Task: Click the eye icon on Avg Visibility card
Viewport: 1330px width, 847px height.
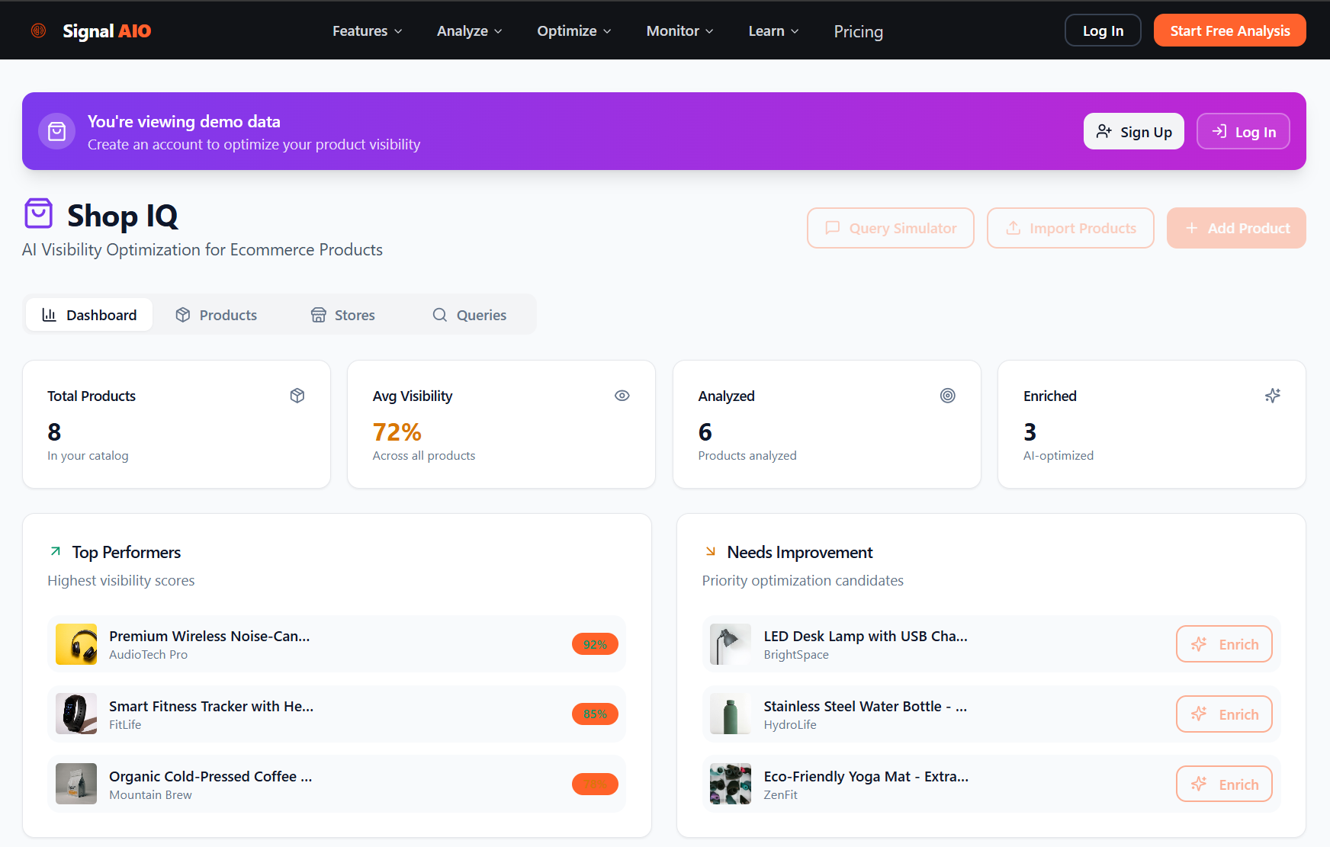Action: tap(622, 395)
